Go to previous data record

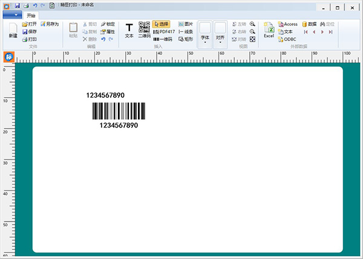coord(314,32)
